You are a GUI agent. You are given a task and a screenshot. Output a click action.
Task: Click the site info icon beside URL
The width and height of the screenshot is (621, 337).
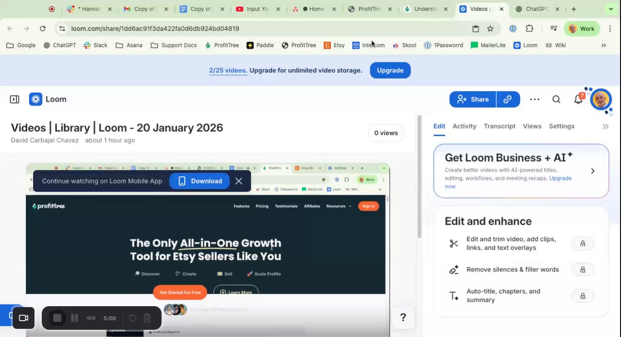tap(62, 29)
